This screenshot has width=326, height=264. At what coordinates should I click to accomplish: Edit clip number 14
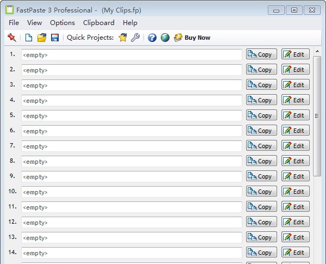pyautogui.click(x=296, y=252)
